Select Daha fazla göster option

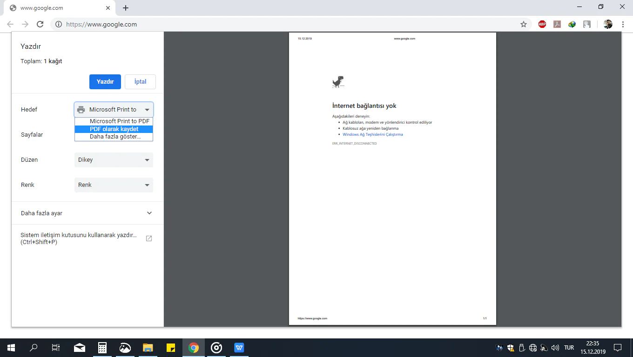[114, 137]
